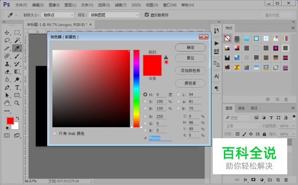Open the Actions play panel icon
298x185 pixels.
point(217,43)
